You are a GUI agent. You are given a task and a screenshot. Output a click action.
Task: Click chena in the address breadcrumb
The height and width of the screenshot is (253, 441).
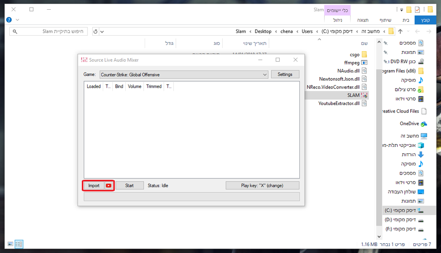287,31
